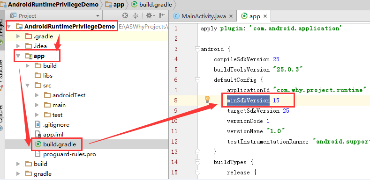The width and height of the screenshot is (370, 180).
Task: Click the fold end marker on line 13
Action: pyautogui.click(x=198, y=151)
